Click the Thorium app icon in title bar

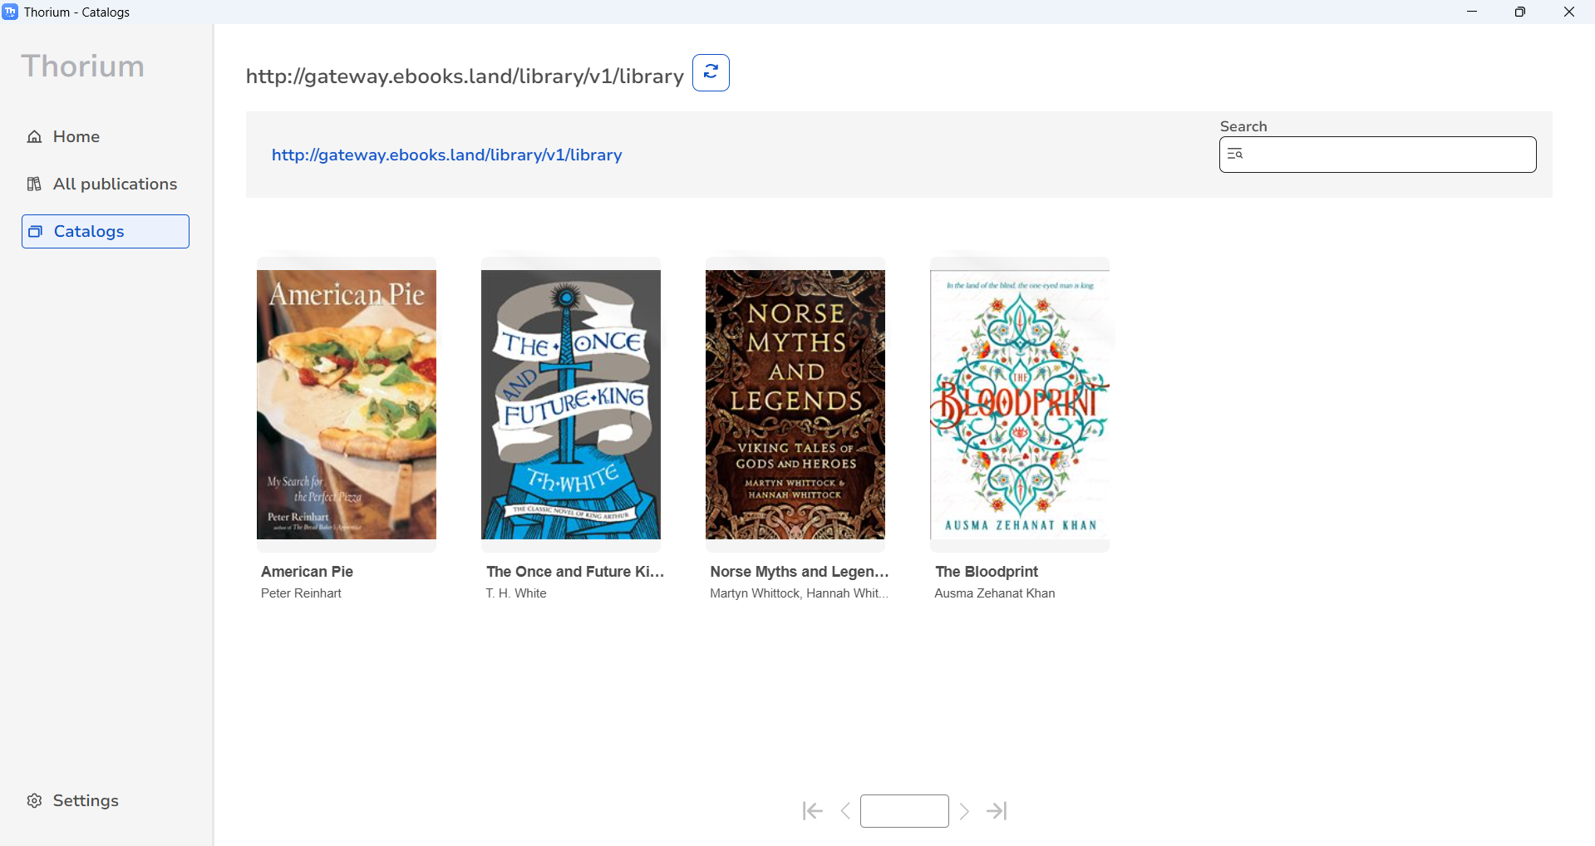pyautogui.click(x=10, y=12)
